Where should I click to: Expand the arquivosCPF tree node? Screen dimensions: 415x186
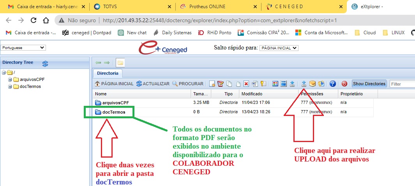click(10, 79)
